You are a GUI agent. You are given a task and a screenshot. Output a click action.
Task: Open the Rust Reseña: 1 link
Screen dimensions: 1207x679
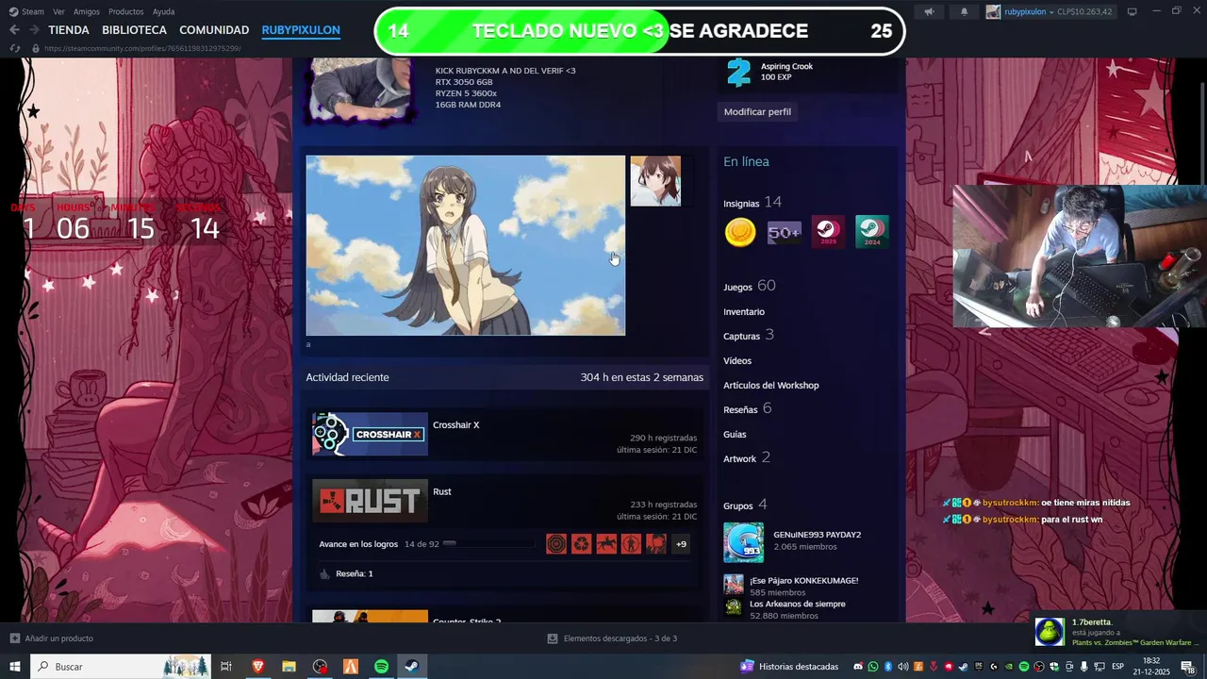click(354, 573)
